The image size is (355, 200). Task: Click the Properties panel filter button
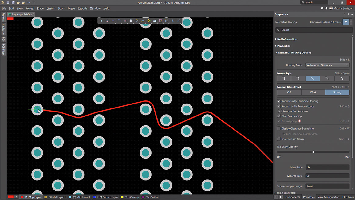click(x=346, y=22)
